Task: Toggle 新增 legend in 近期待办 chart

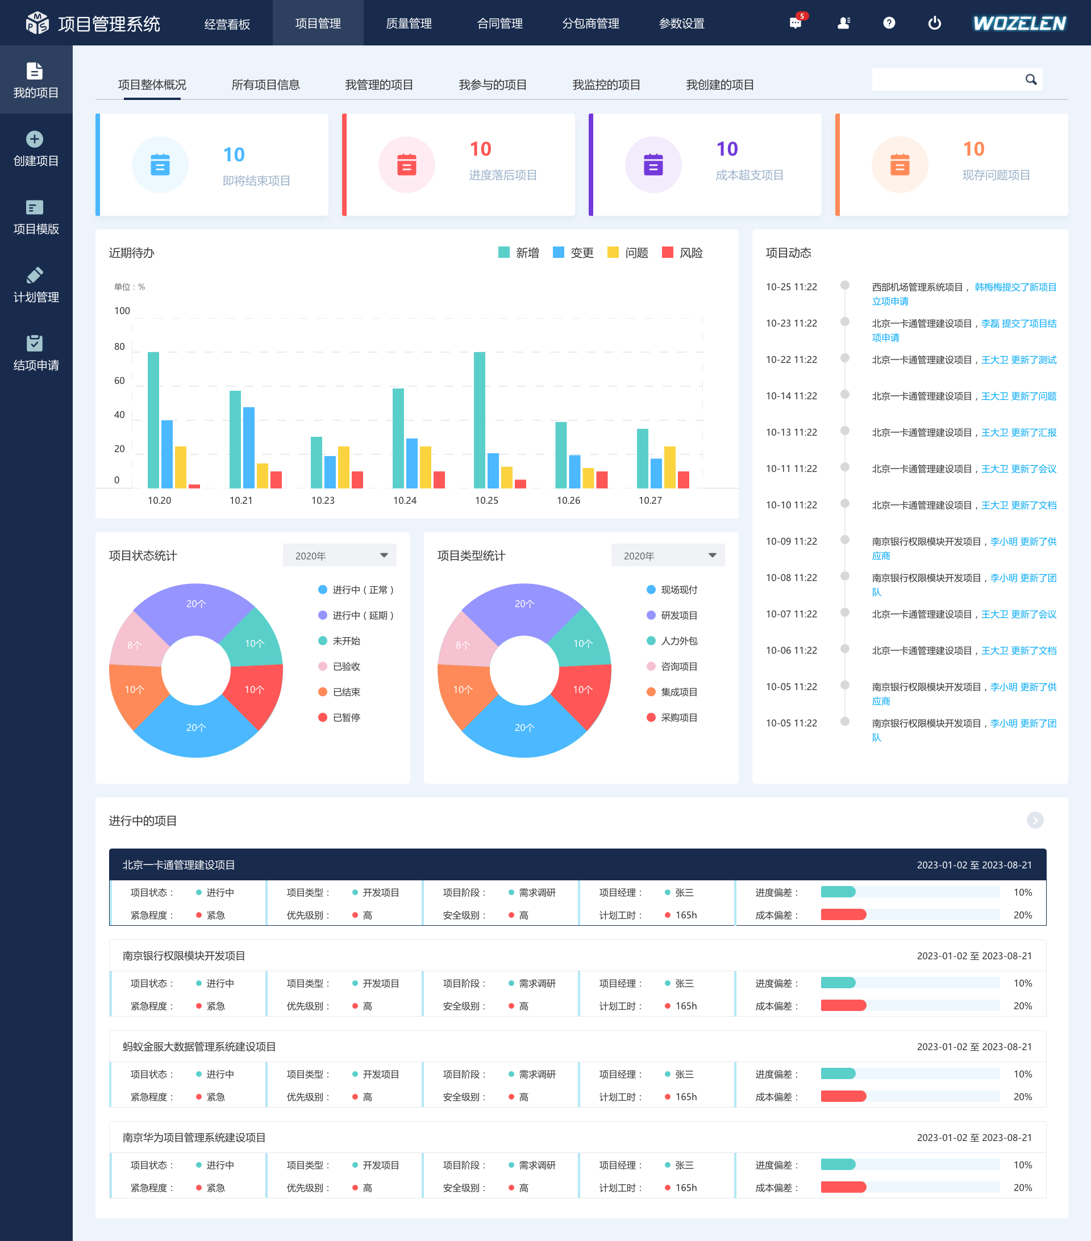Action: (x=519, y=253)
